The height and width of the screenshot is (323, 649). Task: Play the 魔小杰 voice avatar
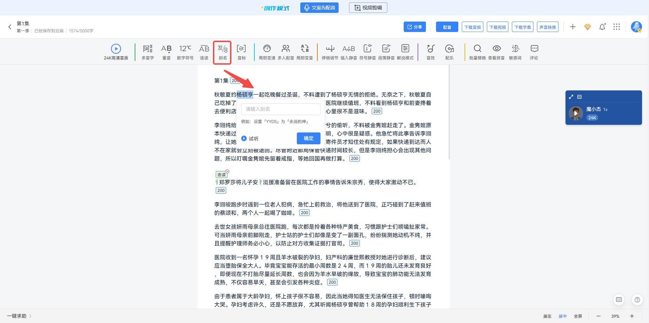576,113
